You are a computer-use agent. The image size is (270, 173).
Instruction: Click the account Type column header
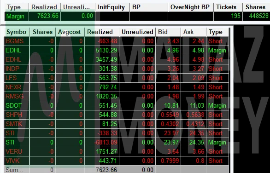(17, 7)
